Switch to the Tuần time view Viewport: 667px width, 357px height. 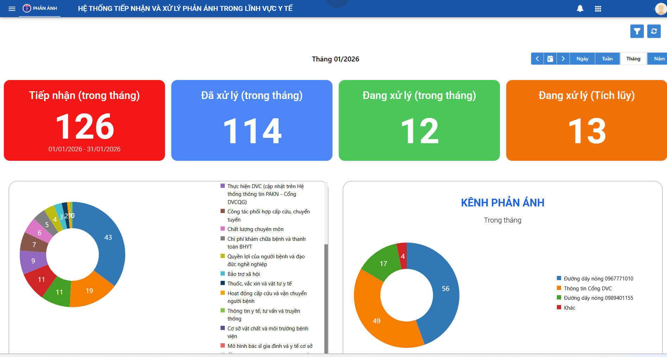(x=607, y=59)
